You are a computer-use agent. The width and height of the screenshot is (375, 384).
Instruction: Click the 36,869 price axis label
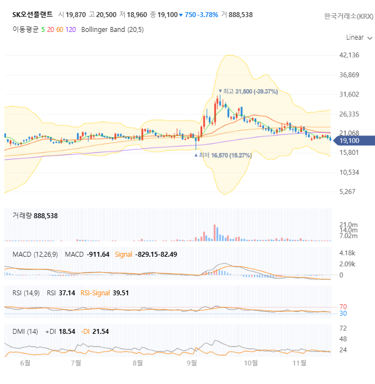[349, 75]
